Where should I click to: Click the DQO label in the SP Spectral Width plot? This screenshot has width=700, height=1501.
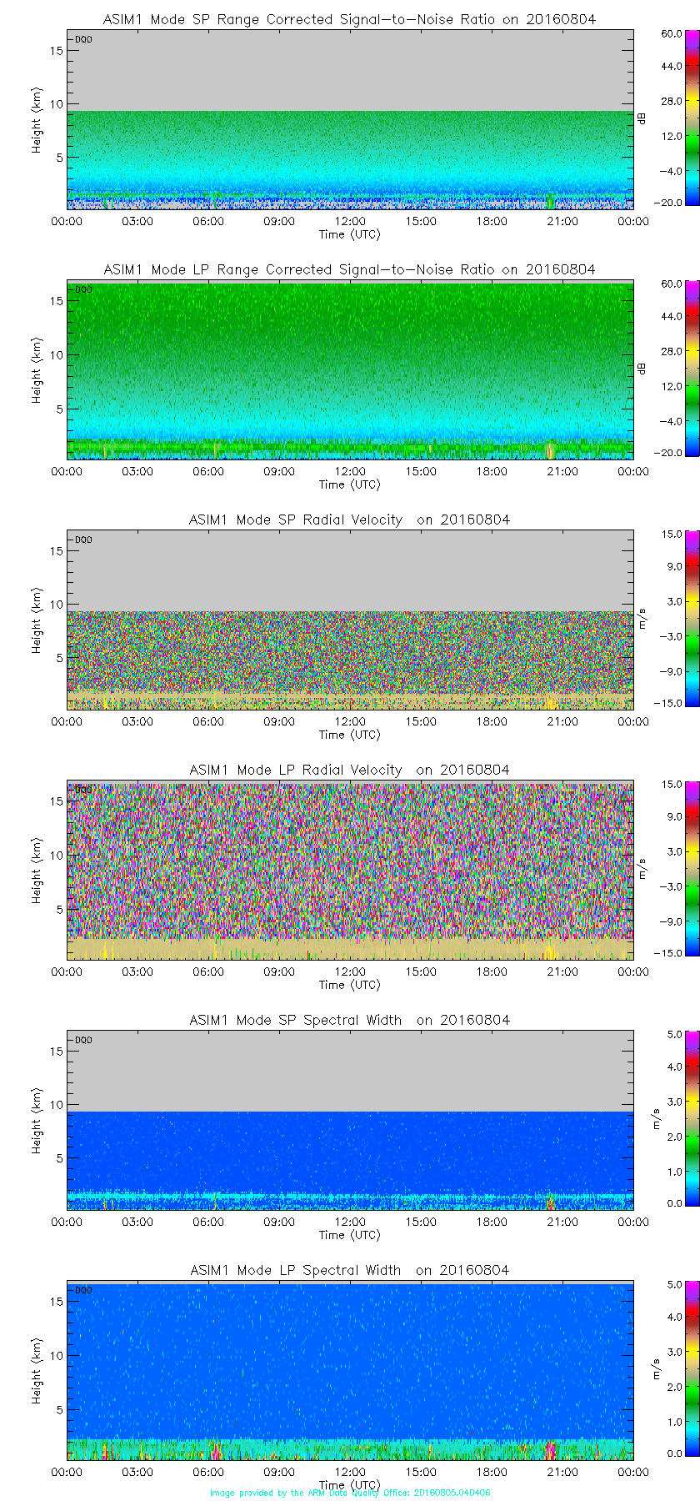pos(83,1040)
